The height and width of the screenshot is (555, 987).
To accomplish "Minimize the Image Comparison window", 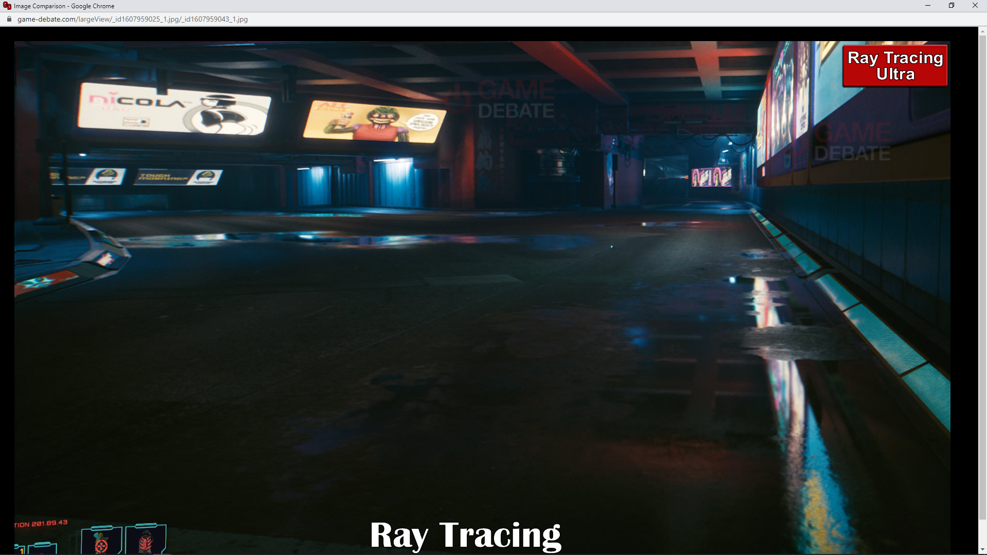I will tap(927, 6).
